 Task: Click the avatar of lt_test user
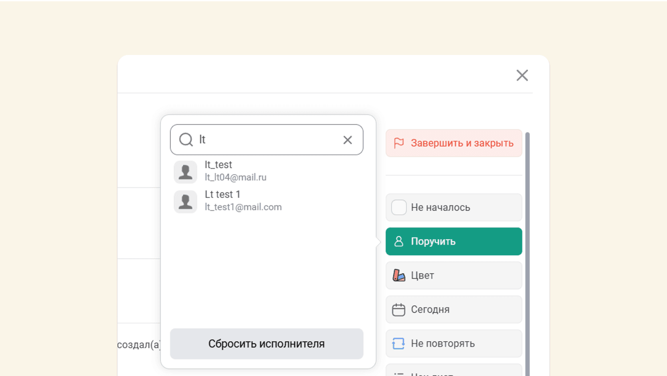(185, 172)
